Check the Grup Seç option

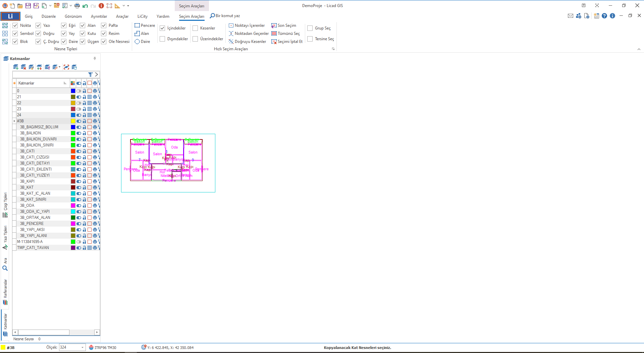click(x=310, y=28)
